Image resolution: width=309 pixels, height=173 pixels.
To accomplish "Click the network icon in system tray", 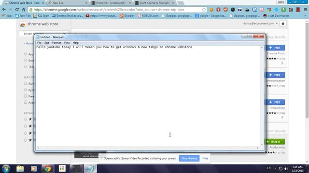I will (281, 169).
